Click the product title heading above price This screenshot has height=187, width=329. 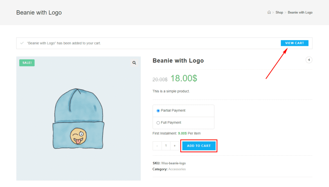pyautogui.click(x=178, y=61)
